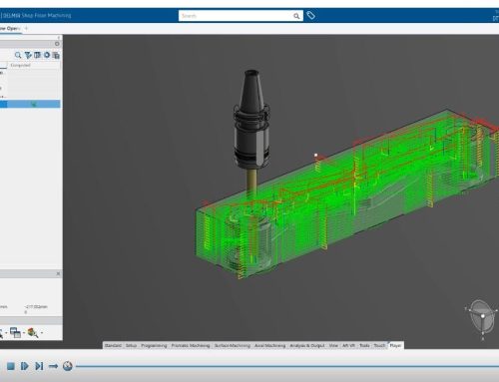The width and height of the screenshot is (499, 382).
Task: Click the round blue icon in panel toolbar
Action: [47, 55]
